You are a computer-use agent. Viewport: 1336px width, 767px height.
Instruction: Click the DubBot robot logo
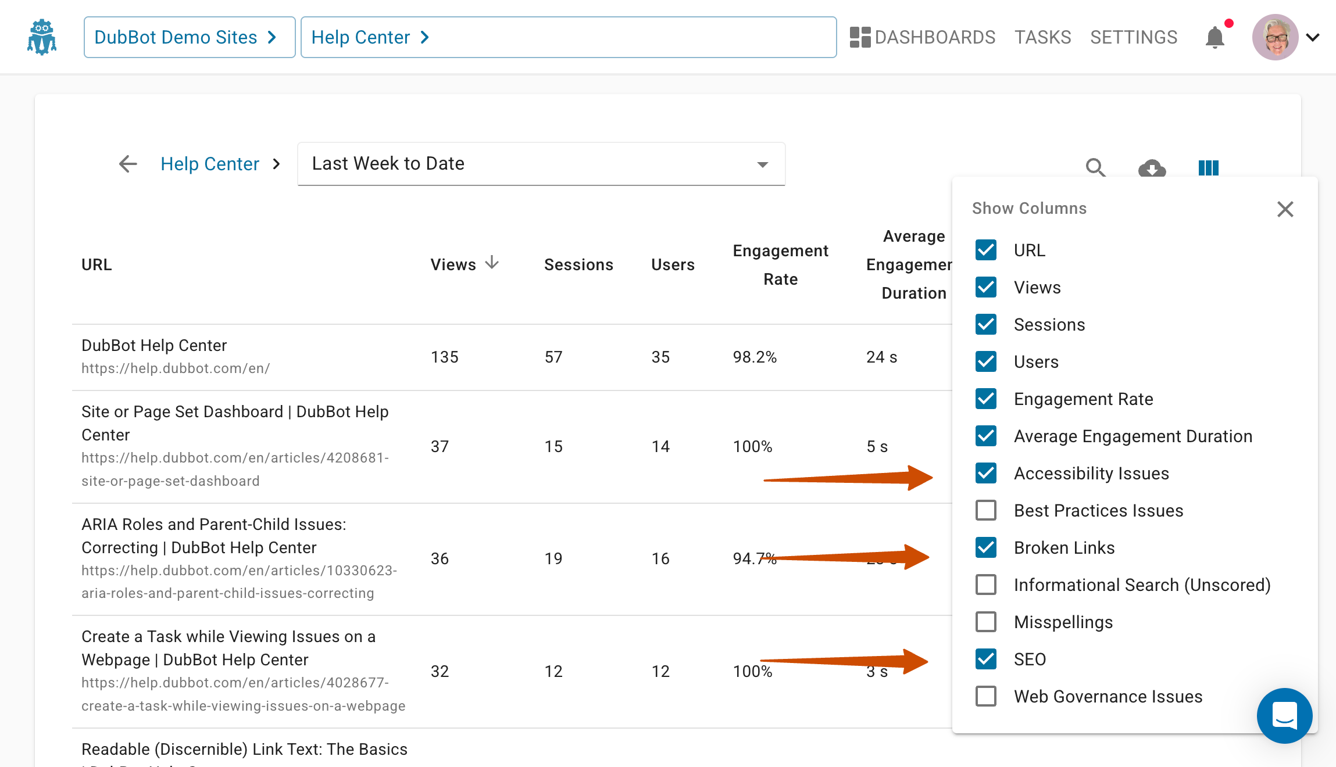[x=41, y=36]
